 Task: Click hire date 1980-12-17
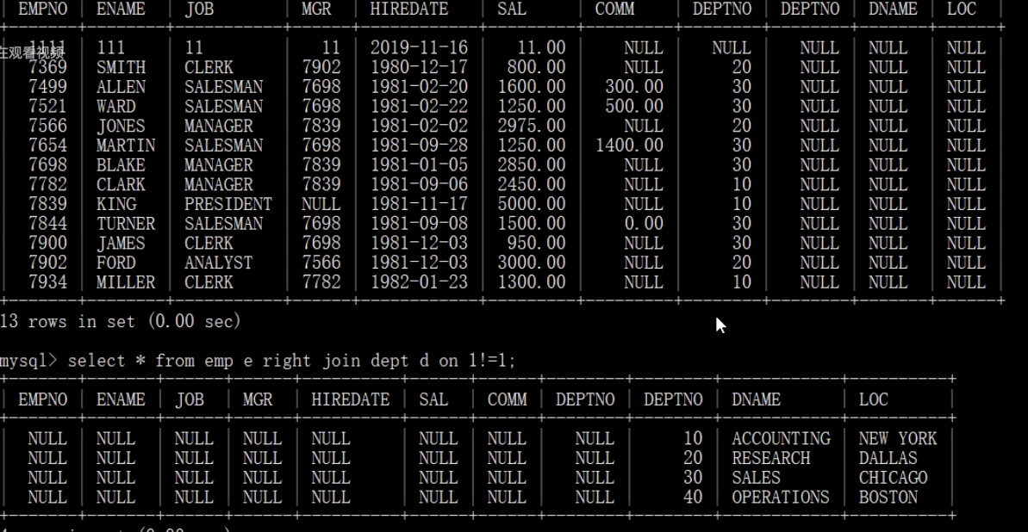tap(419, 67)
